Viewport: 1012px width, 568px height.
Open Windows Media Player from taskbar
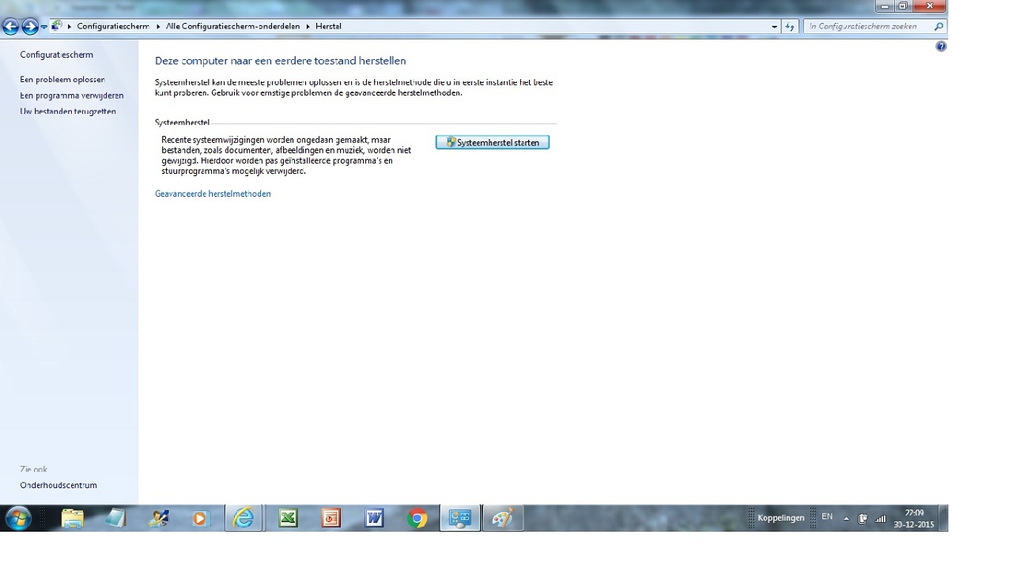pos(200,518)
